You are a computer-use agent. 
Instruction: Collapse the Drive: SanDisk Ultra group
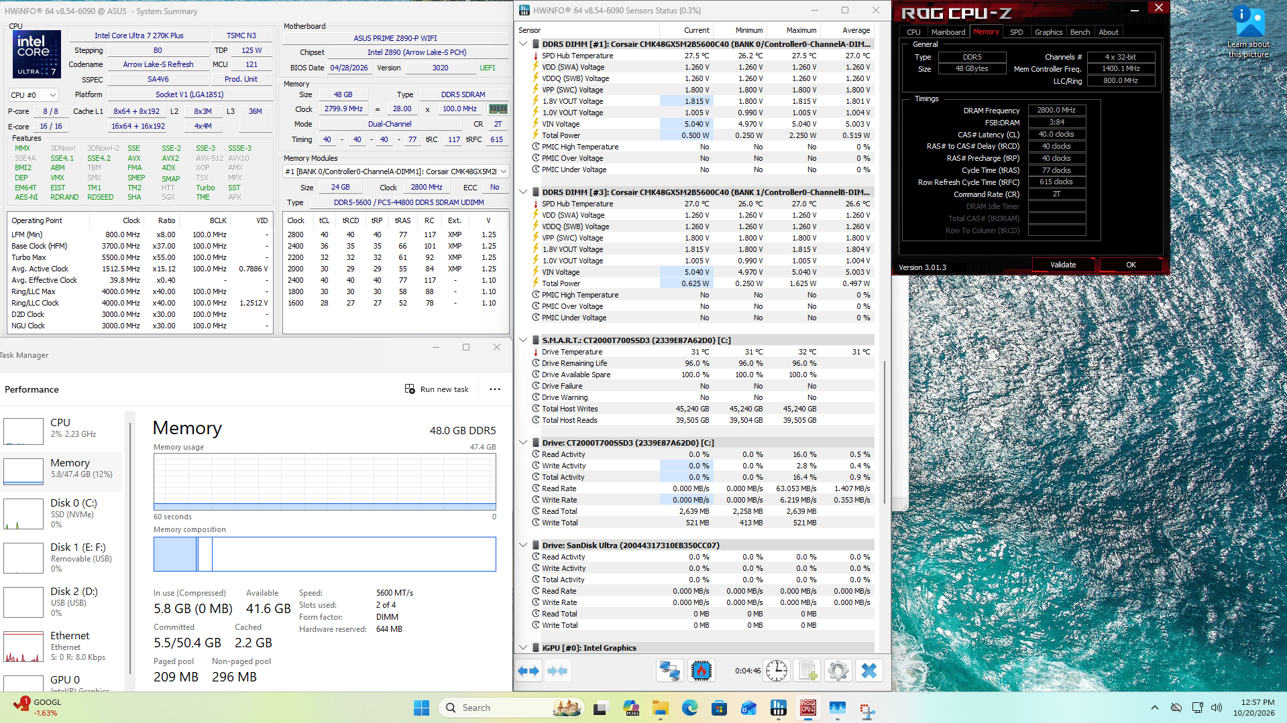click(523, 545)
